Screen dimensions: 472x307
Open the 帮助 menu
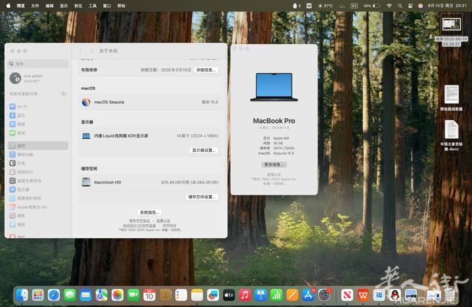tap(121, 5)
